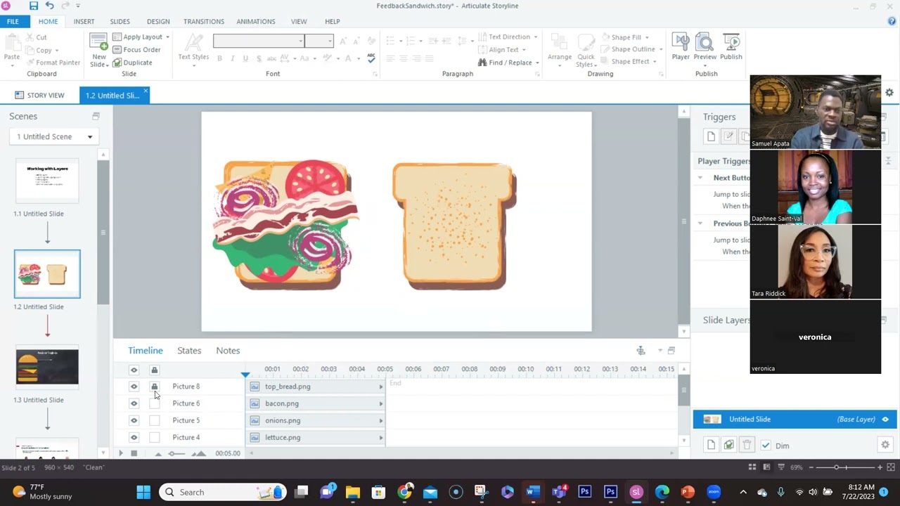Open the TRANSITIONS ribbon tab

(204, 21)
